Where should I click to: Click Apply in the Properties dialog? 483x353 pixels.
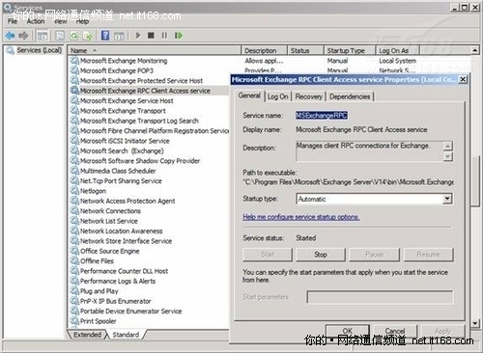[x=442, y=331]
